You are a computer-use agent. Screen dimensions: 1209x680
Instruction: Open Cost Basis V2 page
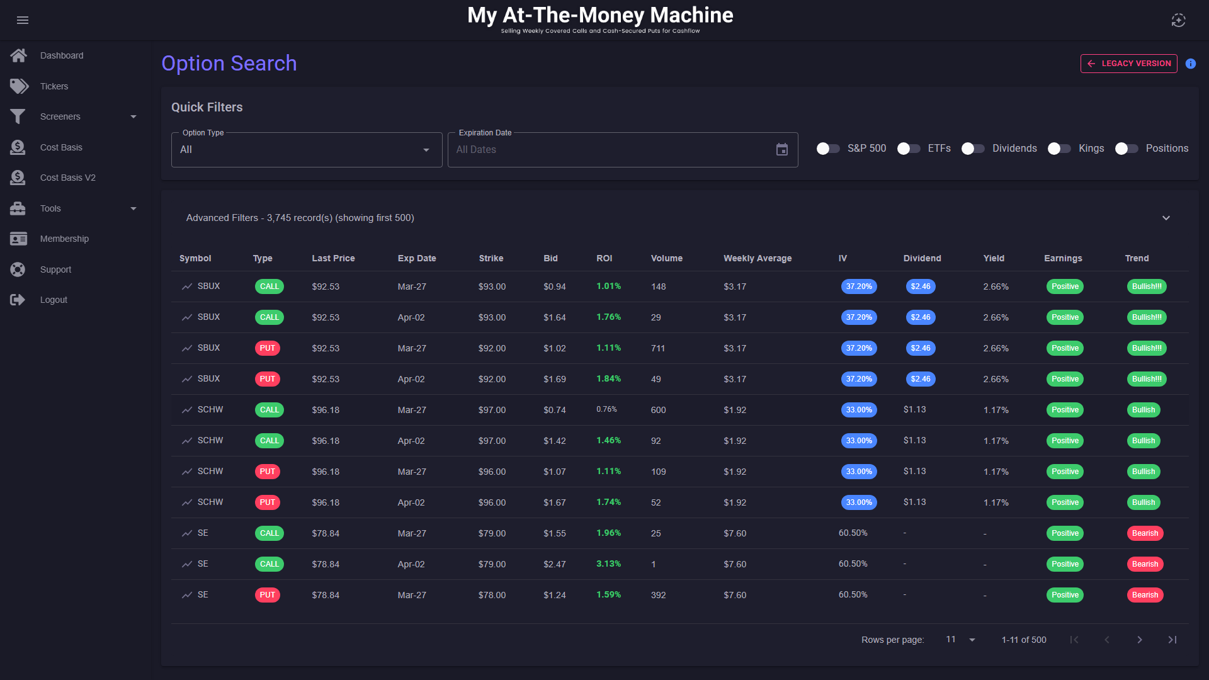pos(67,178)
